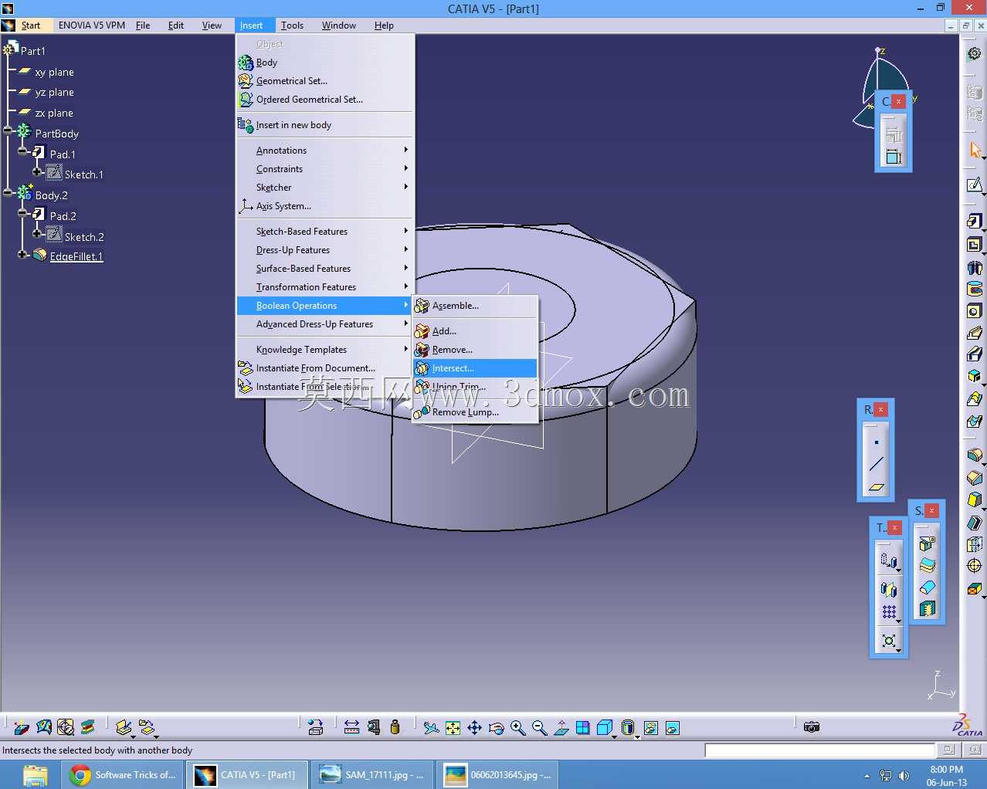The width and height of the screenshot is (987, 789).
Task: Click the Pan view icon
Action: [474, 727]
